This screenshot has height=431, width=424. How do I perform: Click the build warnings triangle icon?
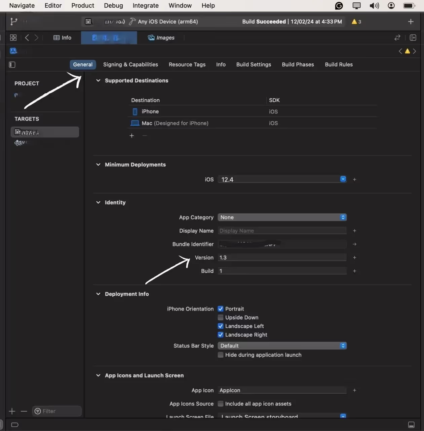pyautogui.click(x=354, y=22)
